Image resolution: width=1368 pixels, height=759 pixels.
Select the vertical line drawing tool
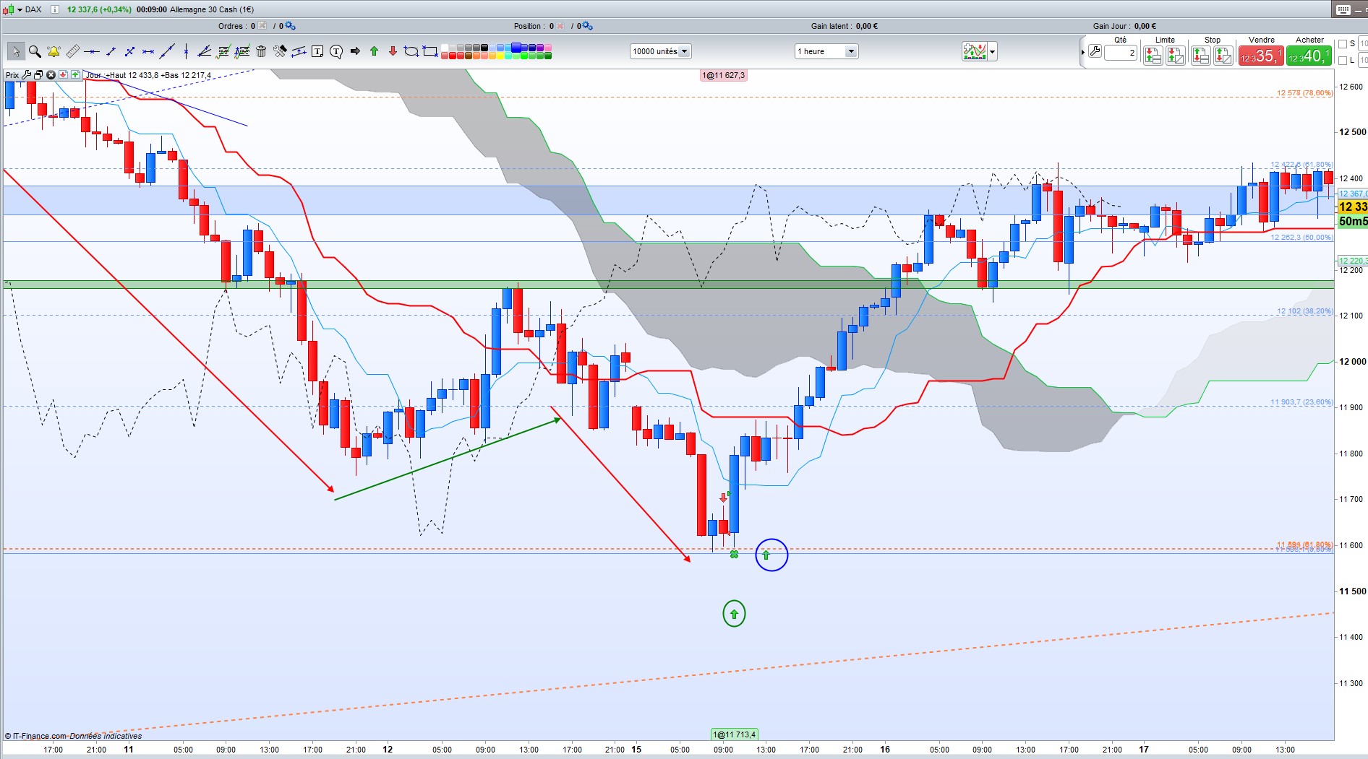[x=186, y=51]
